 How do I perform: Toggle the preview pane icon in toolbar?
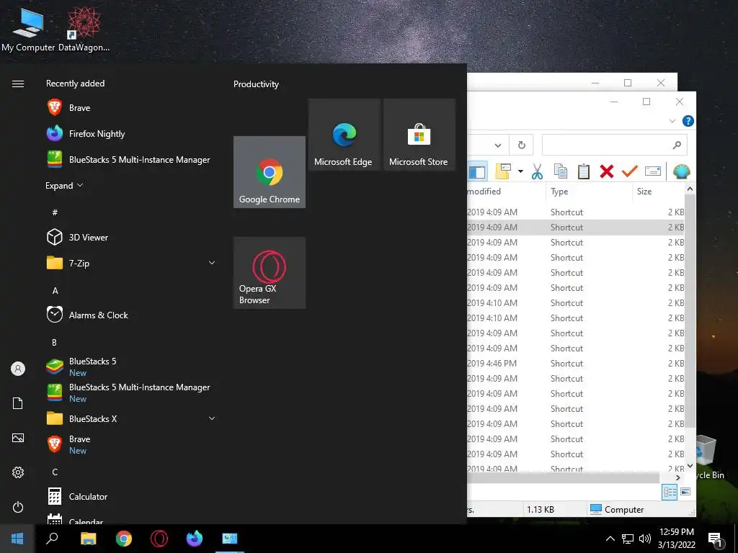(477, 171)
